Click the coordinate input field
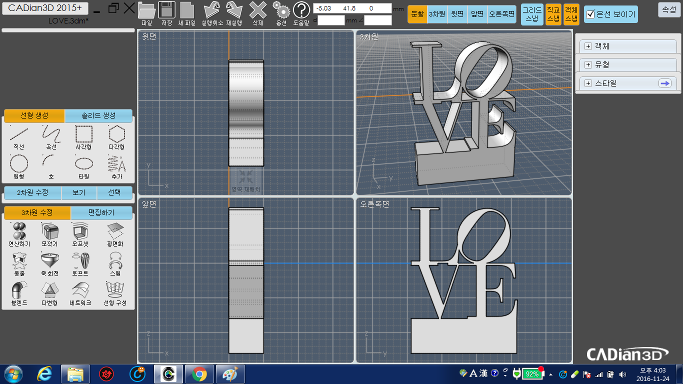The image size is (683, 384). point(352,8)
